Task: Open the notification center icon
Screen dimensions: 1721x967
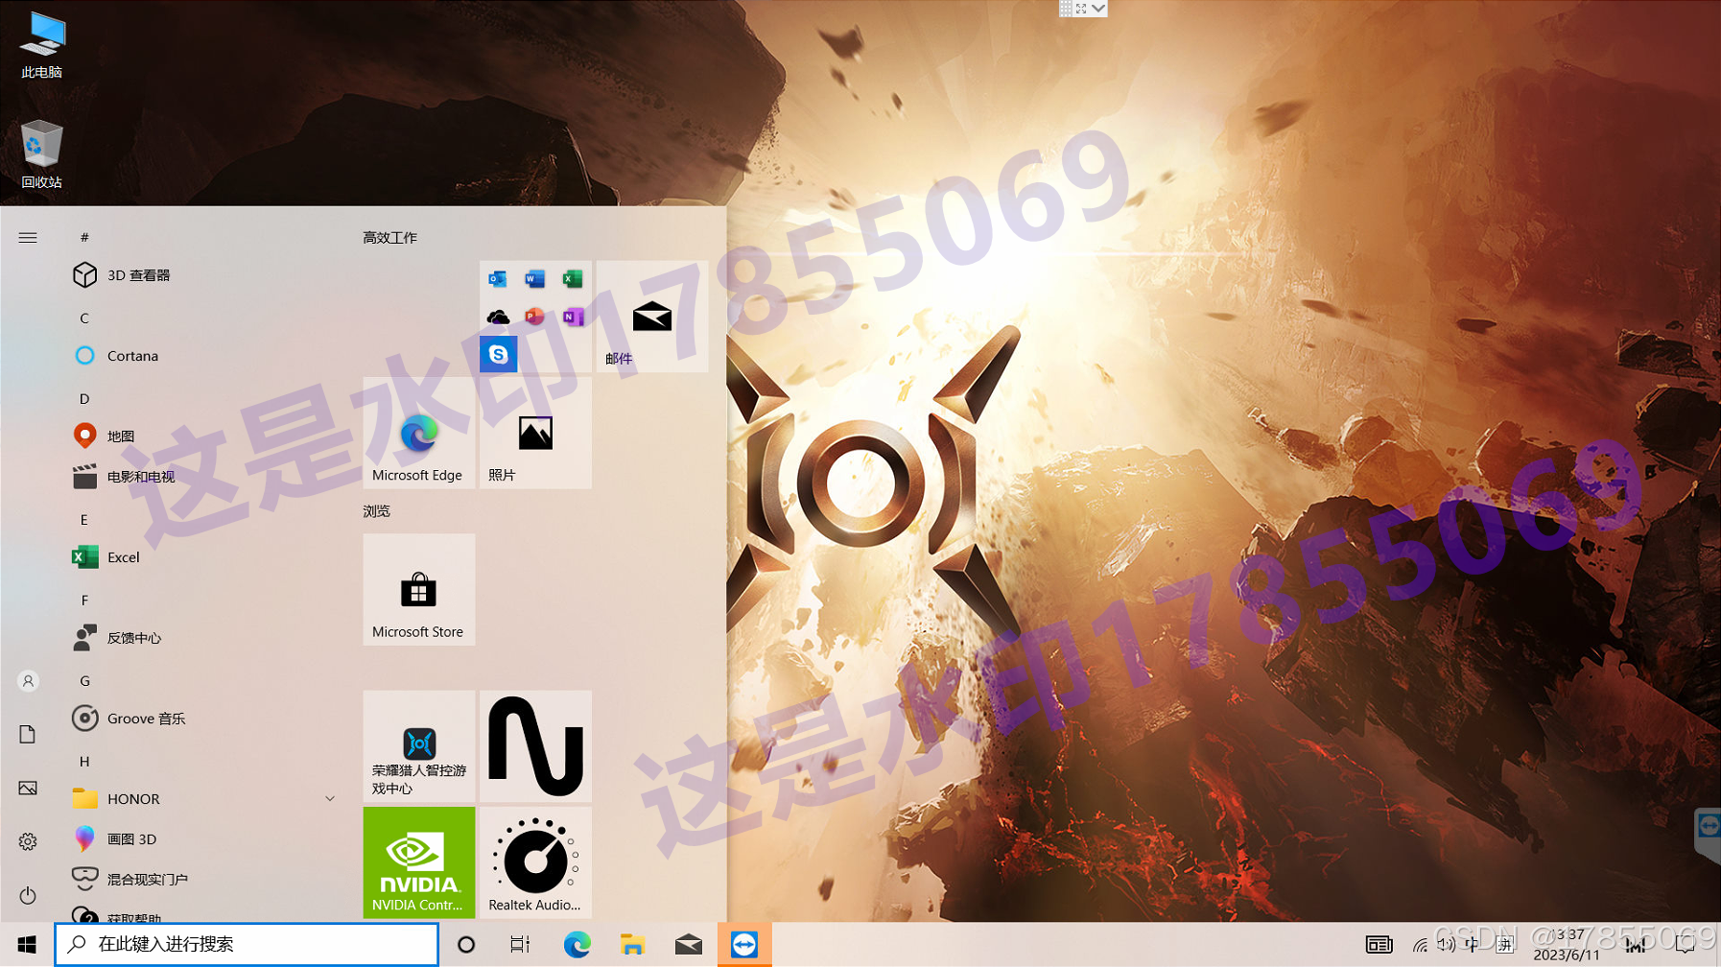Action: click(1686, 945)
